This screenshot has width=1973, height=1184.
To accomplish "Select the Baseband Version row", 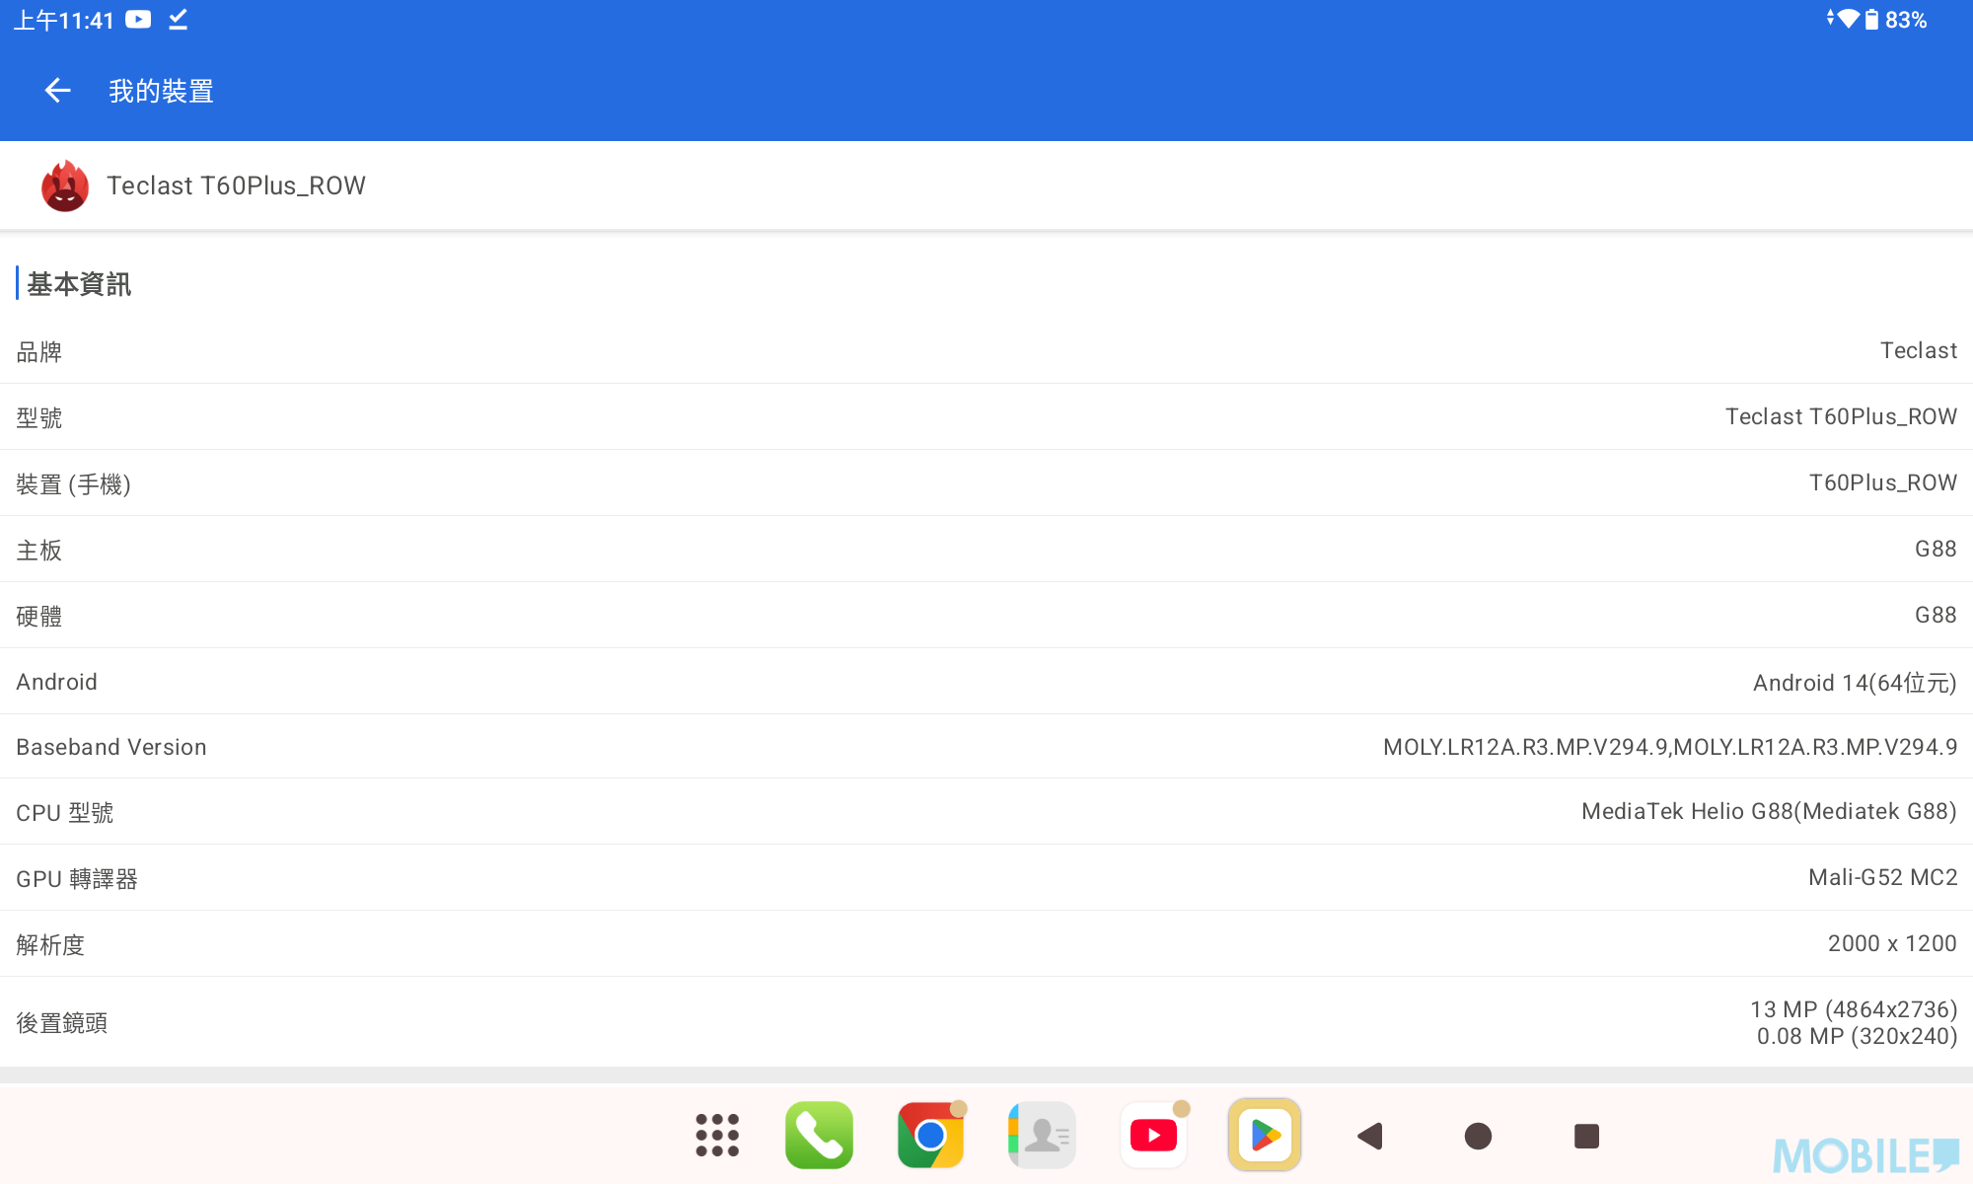I will click(986, 747).
